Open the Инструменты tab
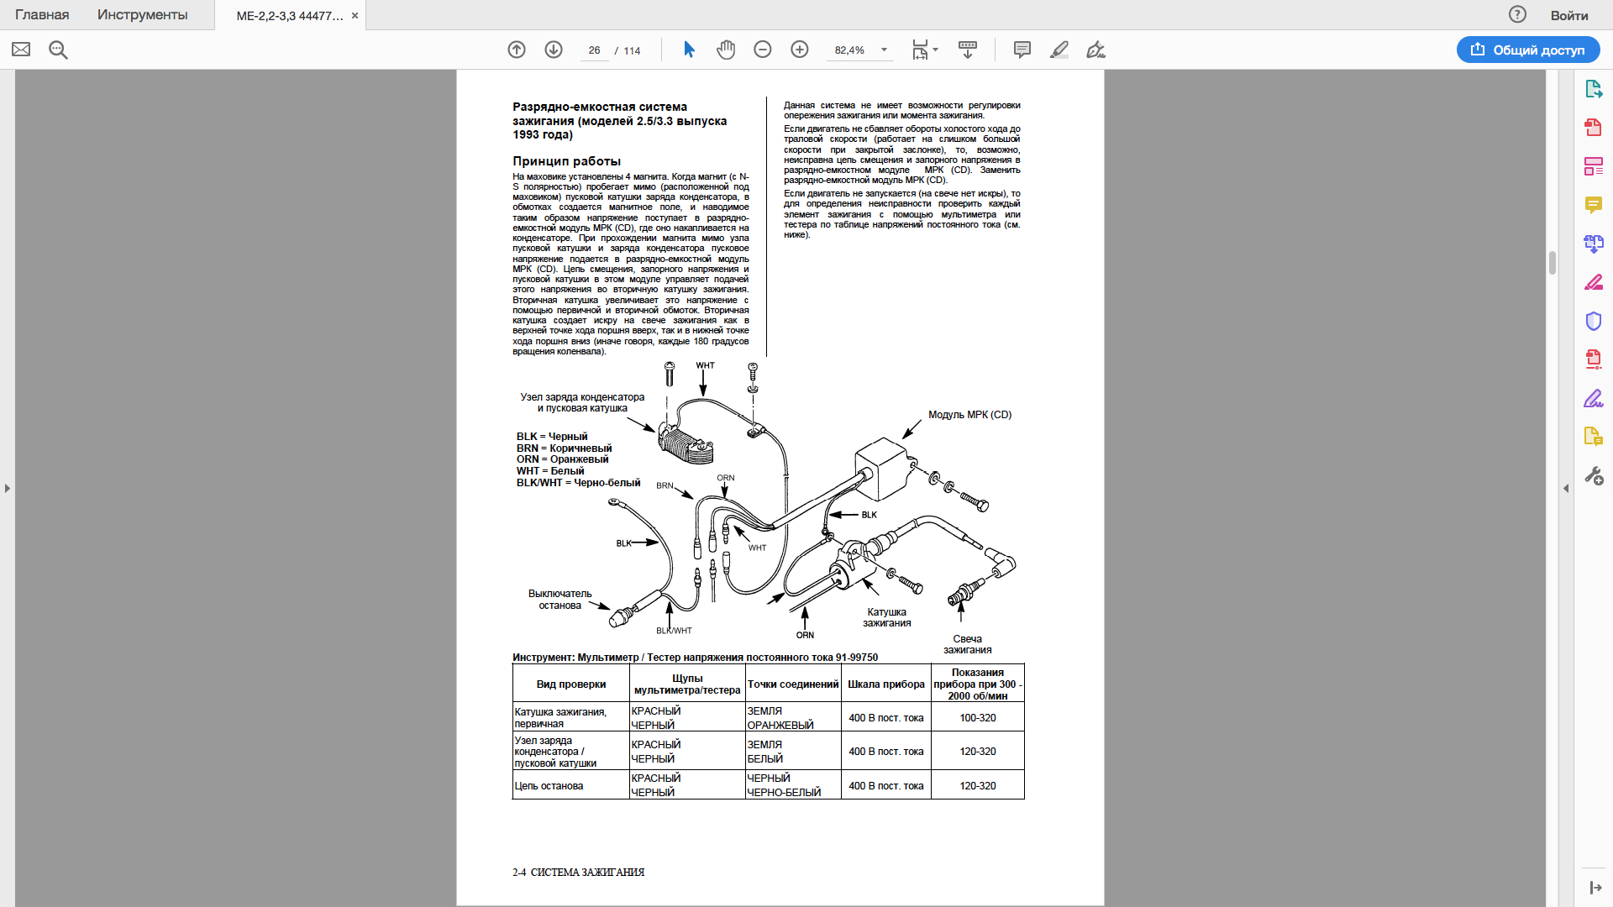The width and height of the screenshot is (1613, 907). (x=142, y=15)
